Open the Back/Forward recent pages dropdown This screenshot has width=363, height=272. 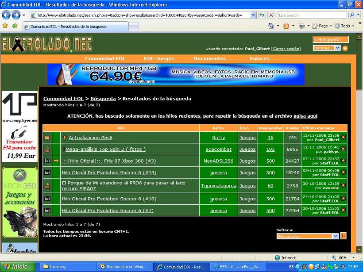pos(24,15)
